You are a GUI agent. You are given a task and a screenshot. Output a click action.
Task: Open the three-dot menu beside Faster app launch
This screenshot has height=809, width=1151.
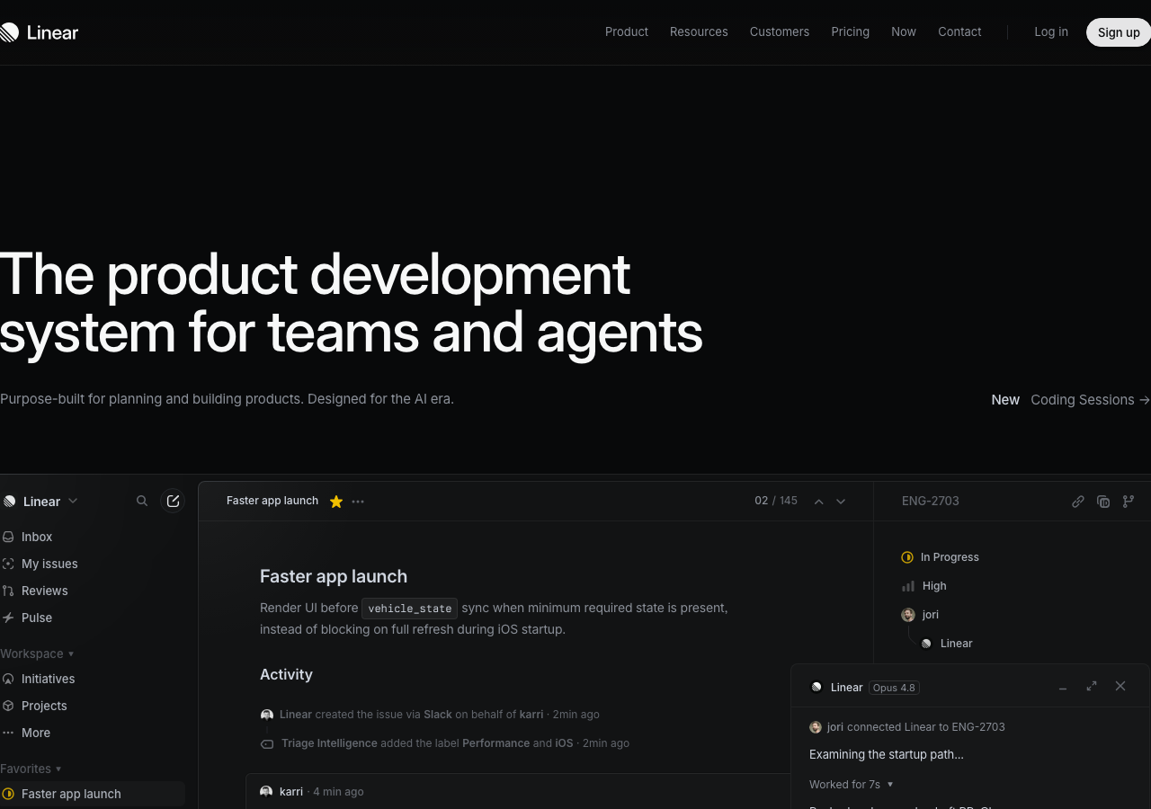click(x=358, y=502)
